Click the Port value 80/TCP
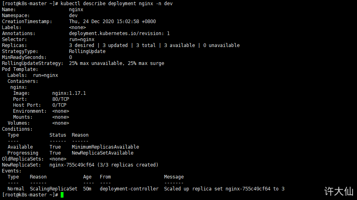The height and width of the screenshot is (200, 357). point(61,99)
